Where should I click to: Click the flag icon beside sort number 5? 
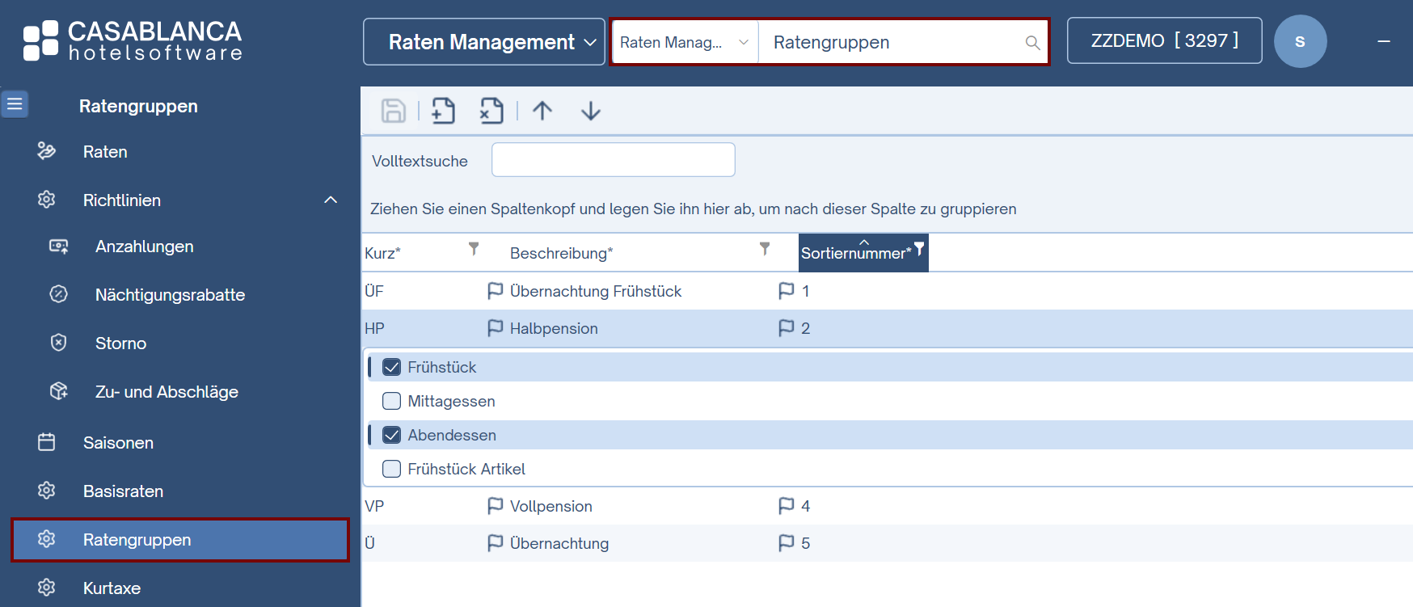pyautogui.click(x=786, y=543)
